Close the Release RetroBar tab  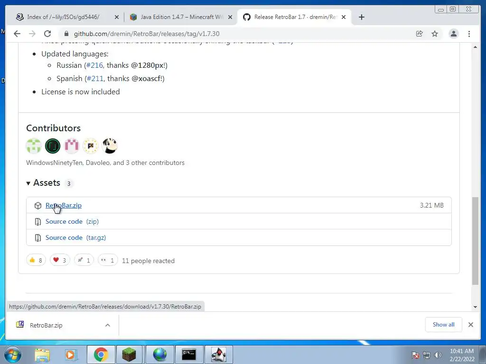(x=344, y=17)
